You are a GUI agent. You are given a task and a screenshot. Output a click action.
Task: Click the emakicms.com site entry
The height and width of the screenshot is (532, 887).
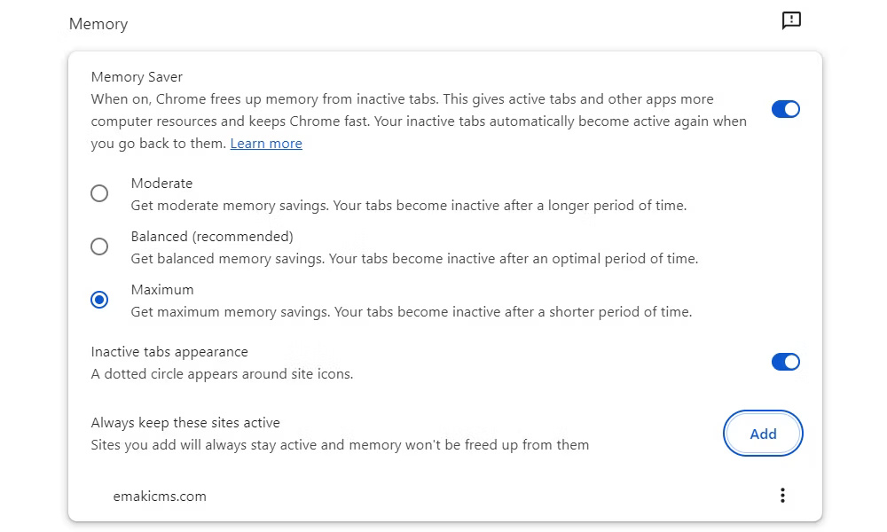[x=161, y=496]
